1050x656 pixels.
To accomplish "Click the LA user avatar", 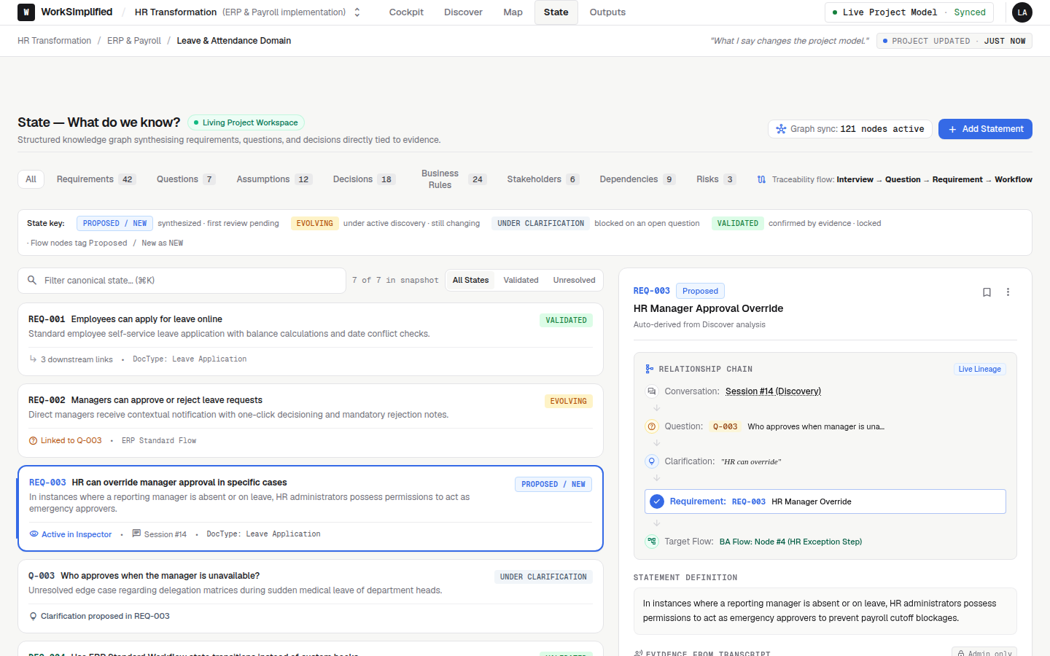I will point(1022,12).
